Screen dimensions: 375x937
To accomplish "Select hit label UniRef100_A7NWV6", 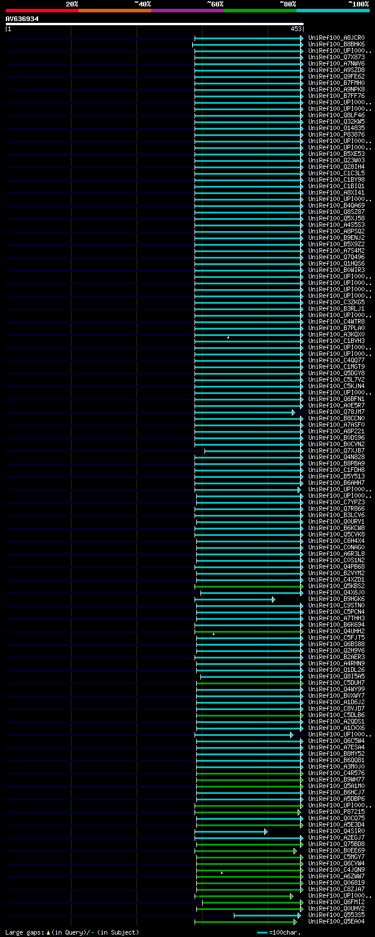I will (336, 64).
